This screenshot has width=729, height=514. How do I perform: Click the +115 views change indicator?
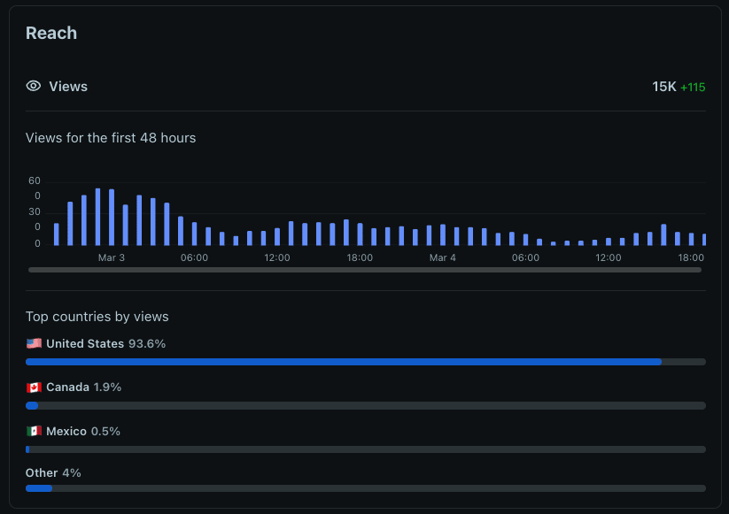click(x=693, y=88)
